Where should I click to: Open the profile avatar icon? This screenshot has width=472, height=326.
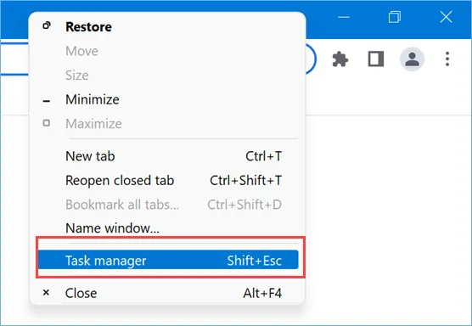point(412,59)
